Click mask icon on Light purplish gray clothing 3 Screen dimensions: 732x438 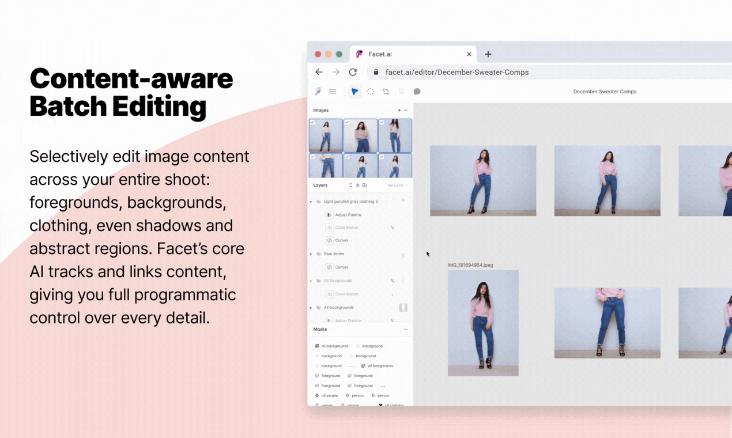click(403, 201)
